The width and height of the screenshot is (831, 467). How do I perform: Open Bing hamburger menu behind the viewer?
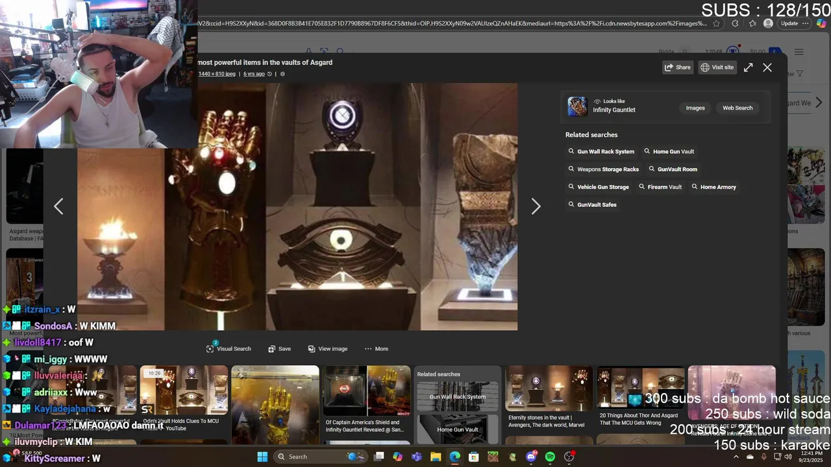click(799, 52)
